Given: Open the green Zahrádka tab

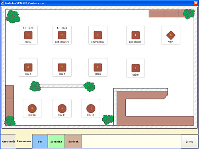Looking at the screenshot, I should coord(56,141).
